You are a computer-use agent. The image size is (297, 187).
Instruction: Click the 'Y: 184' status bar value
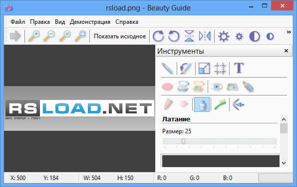tap(51, 178)
